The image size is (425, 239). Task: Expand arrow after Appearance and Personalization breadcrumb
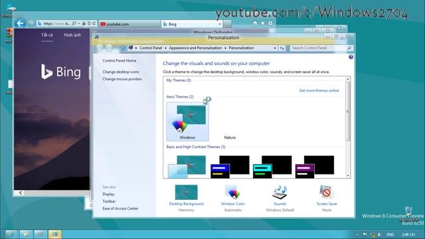coord(225,48)
